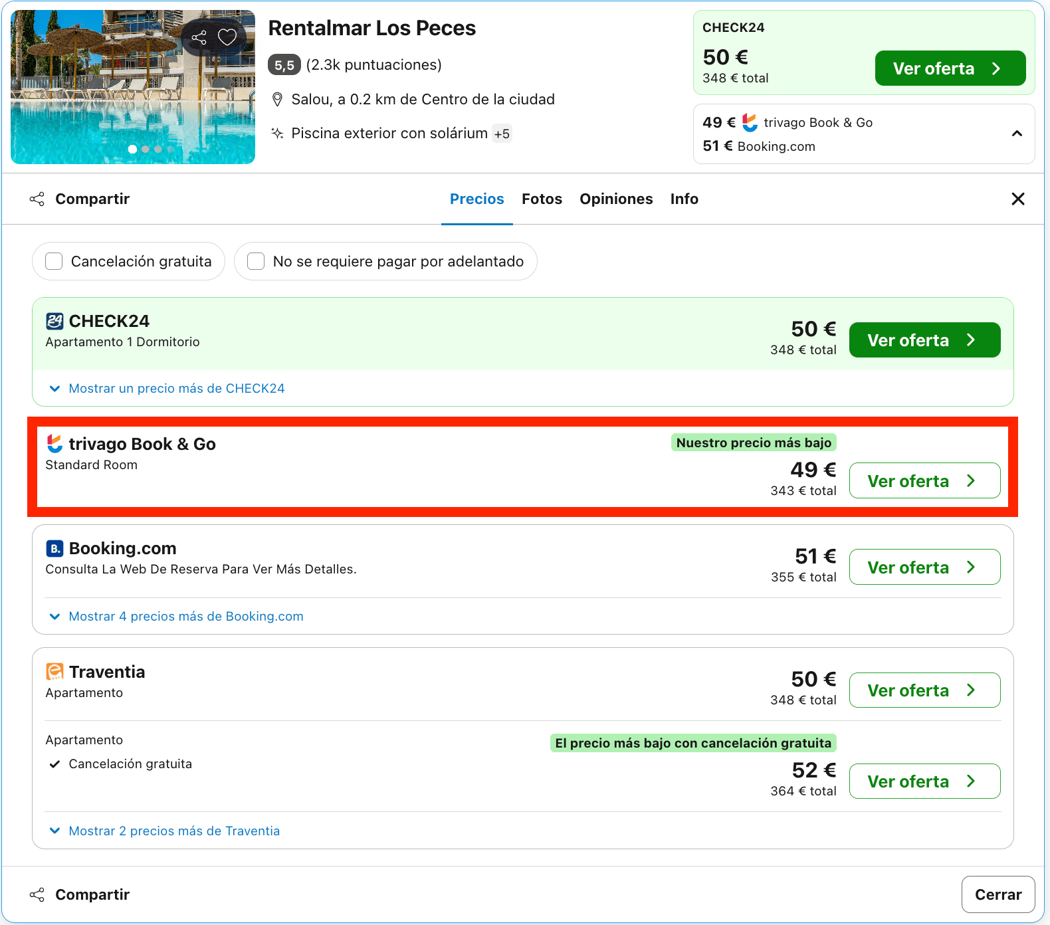Screen dimensions: 1050x925
Task: Click Piscina exterior con solárium text
Action: tap(389, 133)
